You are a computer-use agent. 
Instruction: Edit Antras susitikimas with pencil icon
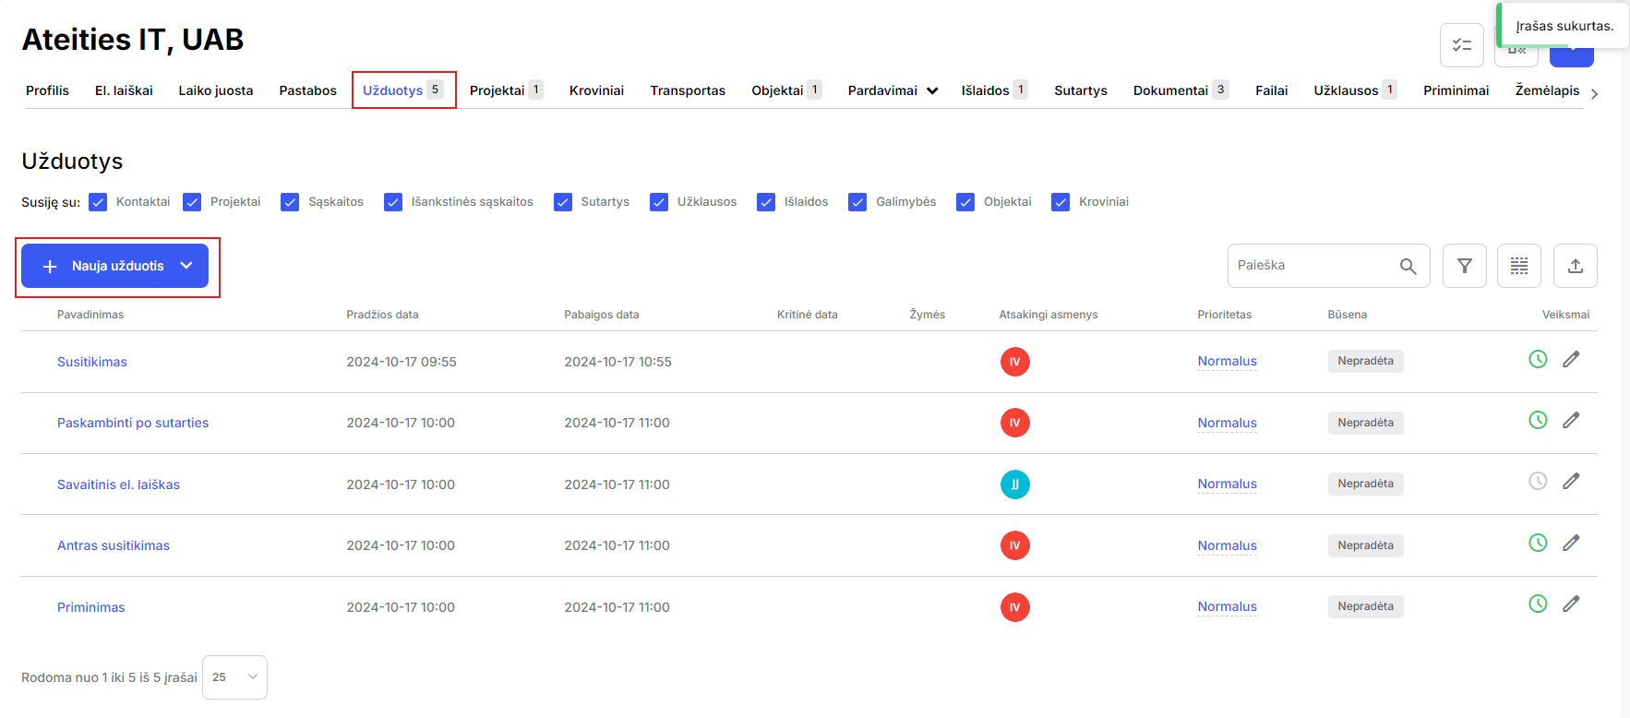pyautogui.click(x=1571, y=543)
